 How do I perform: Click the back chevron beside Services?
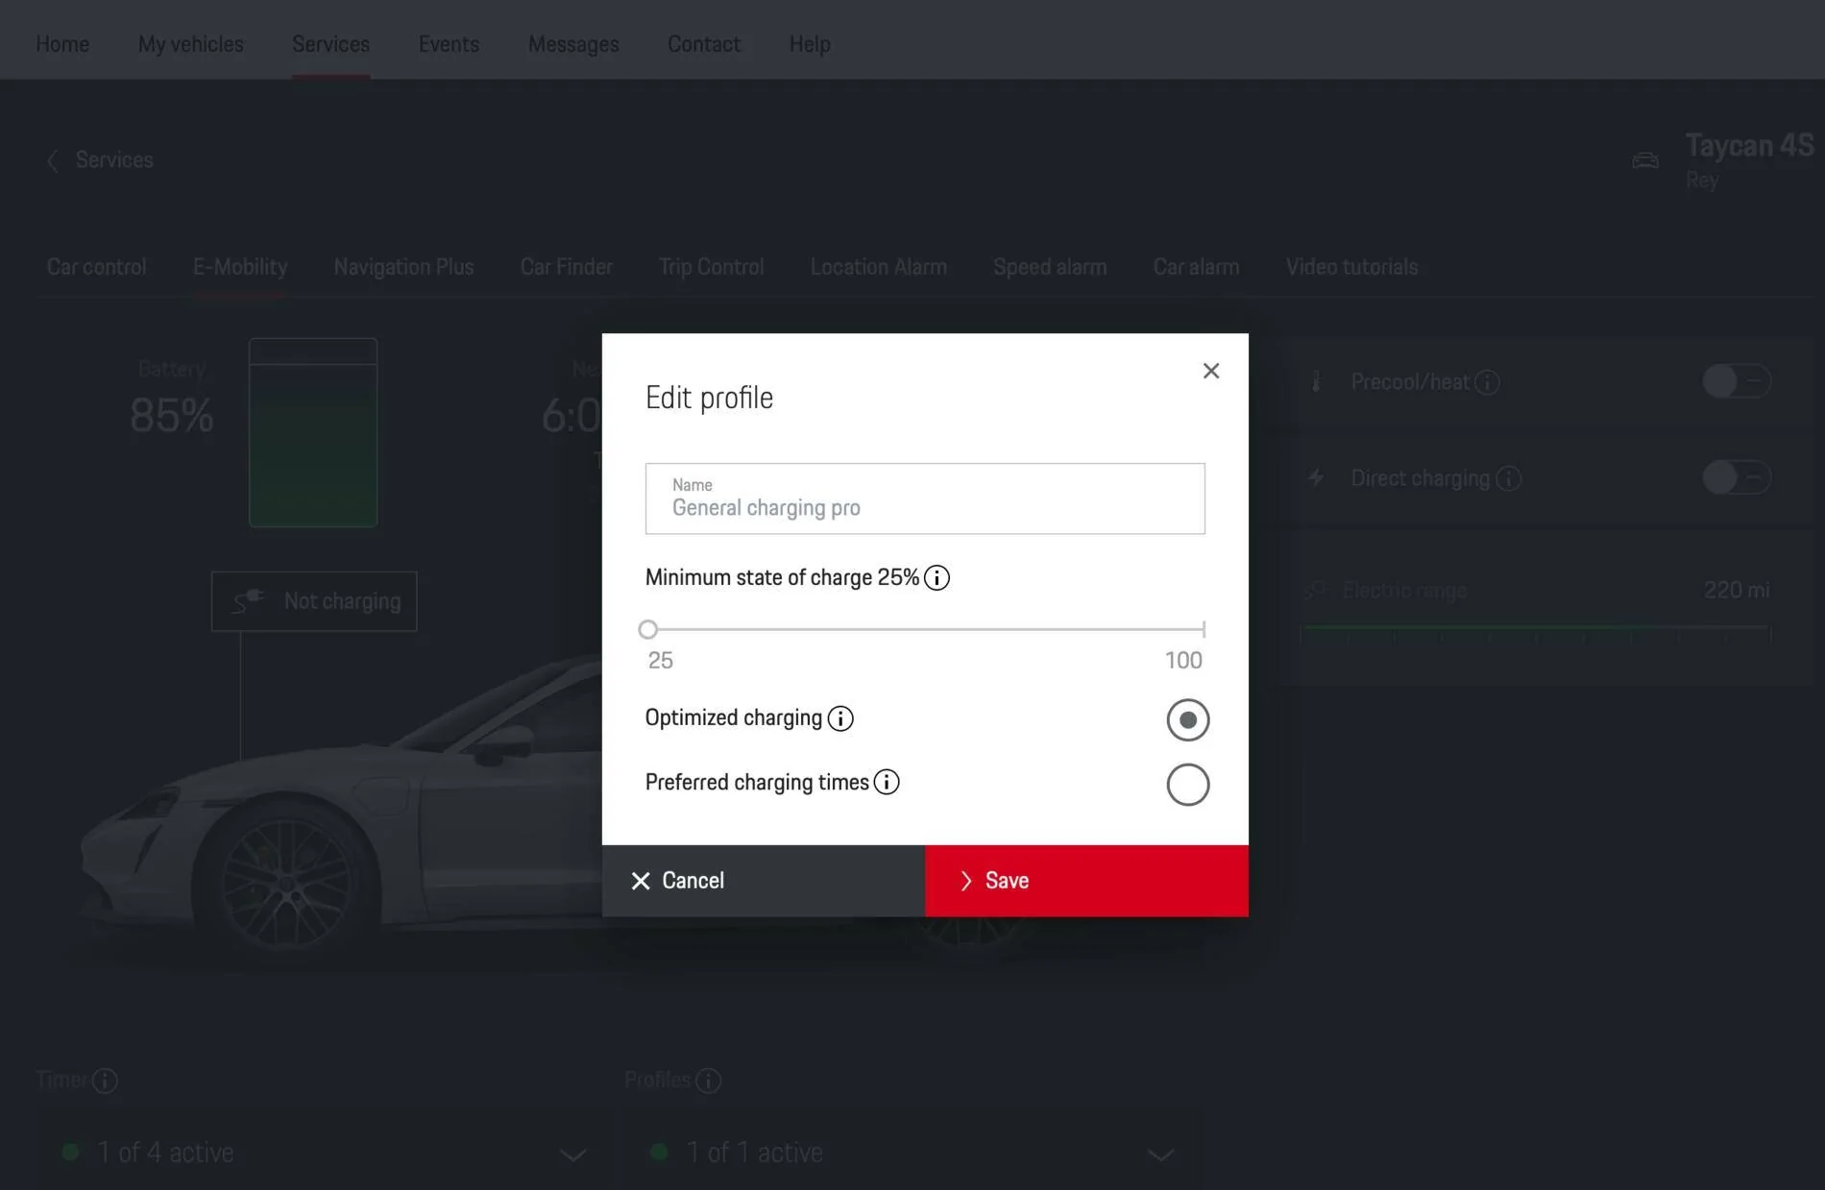(53, 160)
